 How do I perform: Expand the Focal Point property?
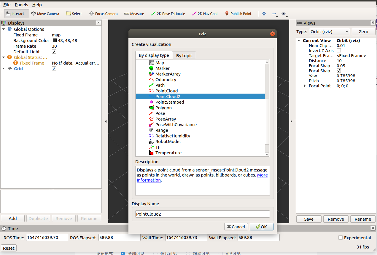point(305,86)
